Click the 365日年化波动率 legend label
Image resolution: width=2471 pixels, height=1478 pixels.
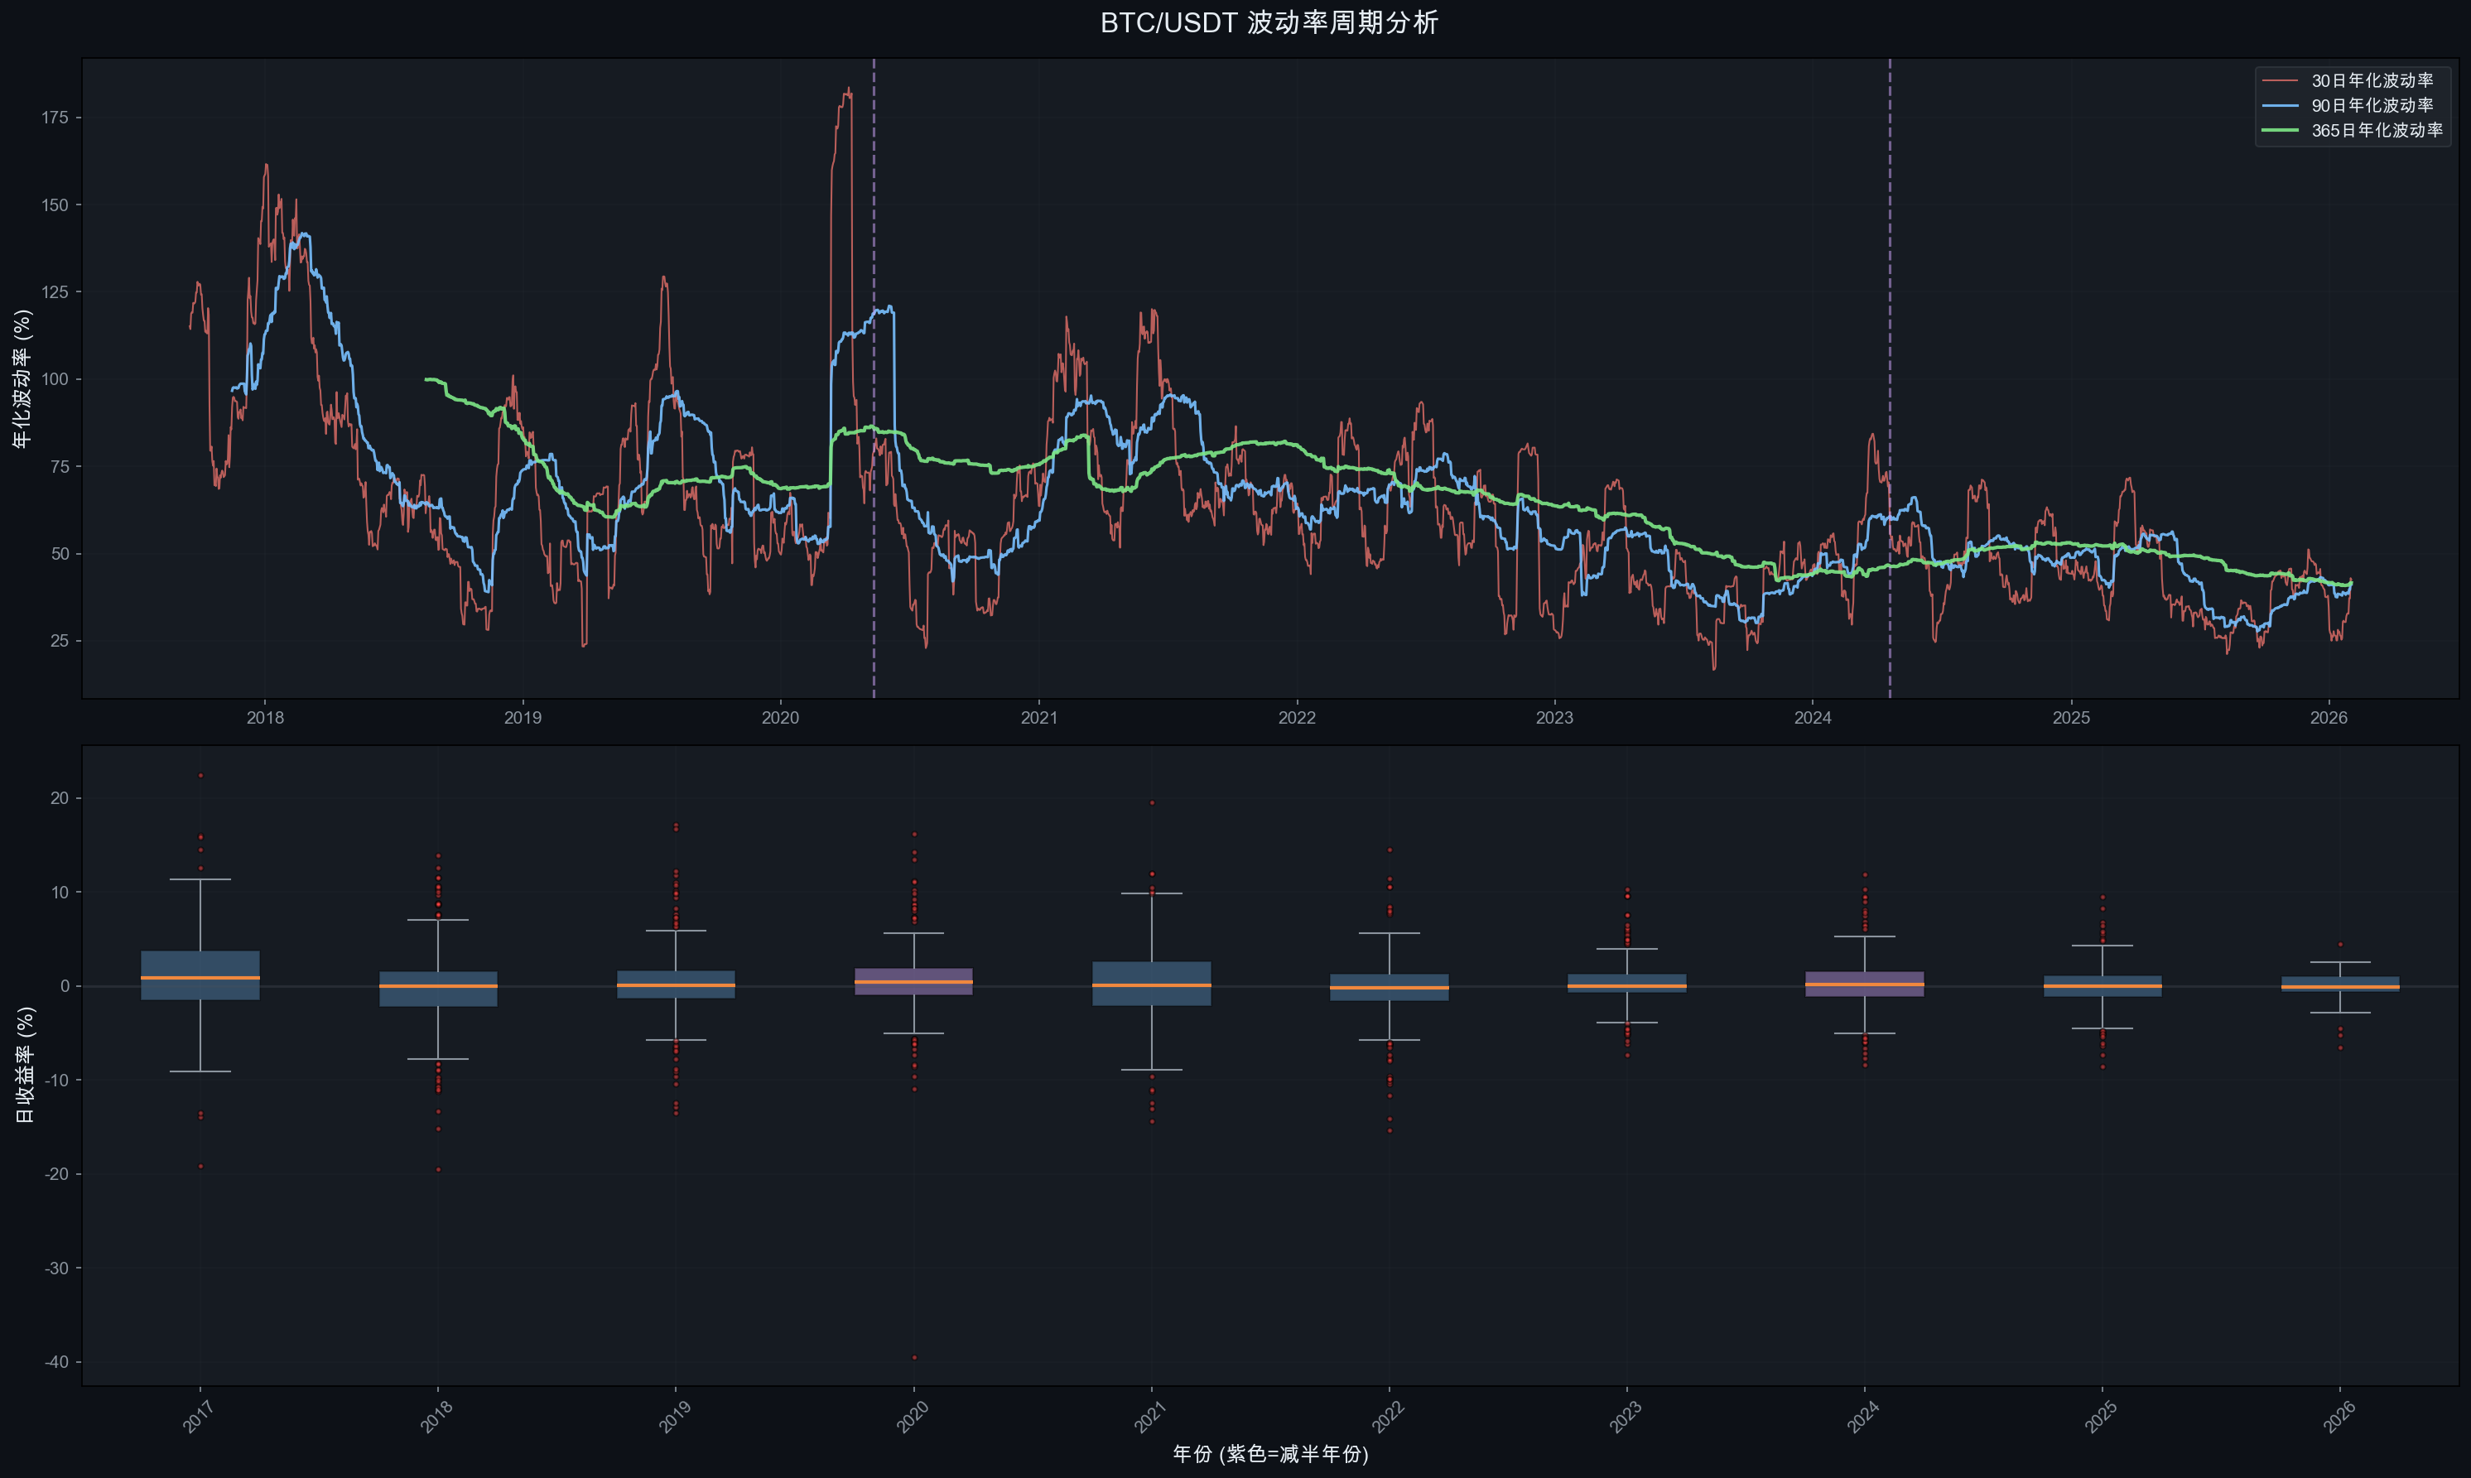click(x=2377, y=131)
